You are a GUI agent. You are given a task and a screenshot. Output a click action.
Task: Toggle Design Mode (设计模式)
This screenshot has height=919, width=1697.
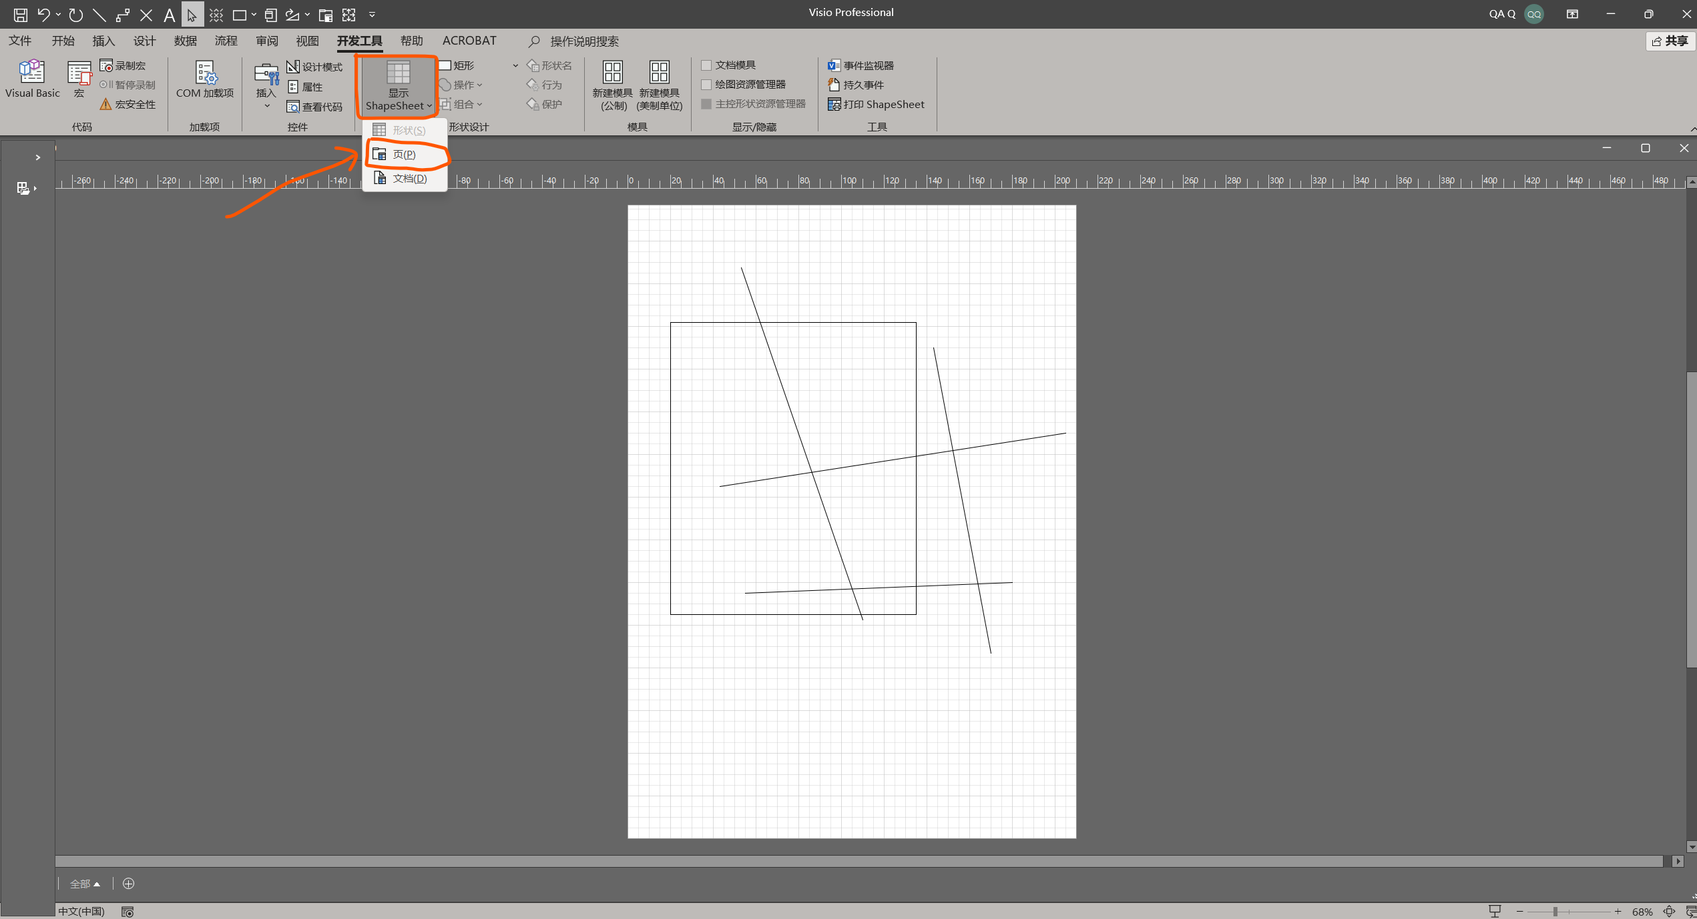click(314, 66)
